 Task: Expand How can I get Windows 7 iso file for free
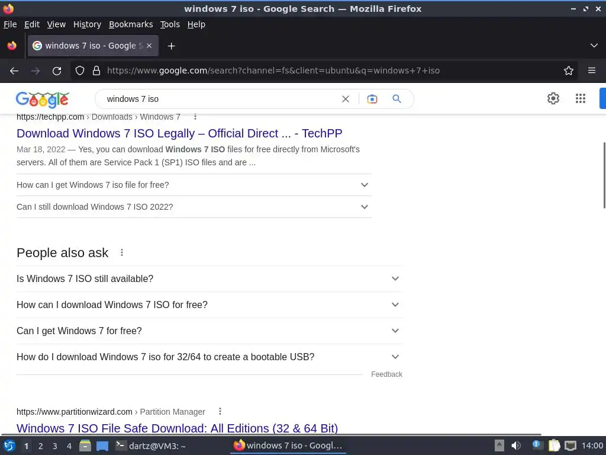coord(194,185)
